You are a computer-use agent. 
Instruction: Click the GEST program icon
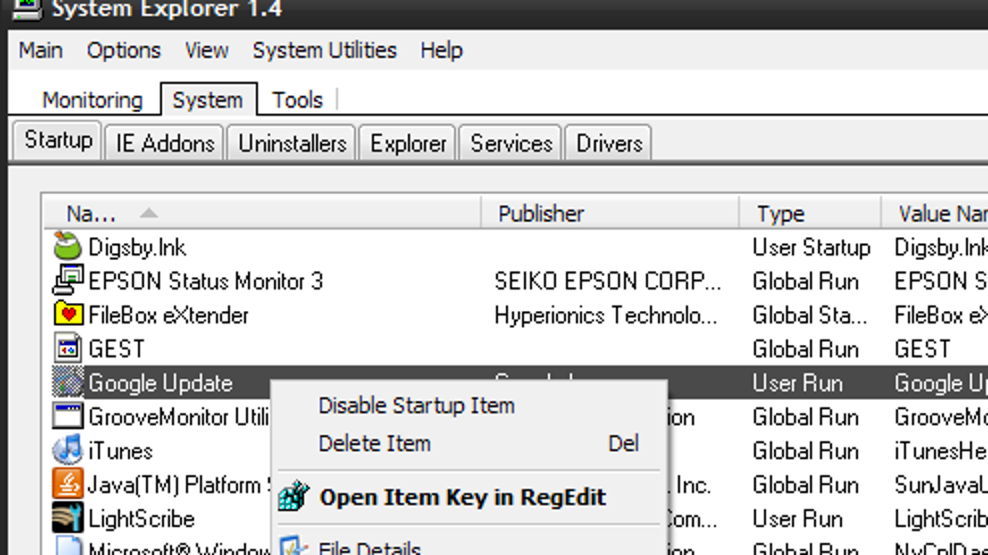click(x=67, y=348)
